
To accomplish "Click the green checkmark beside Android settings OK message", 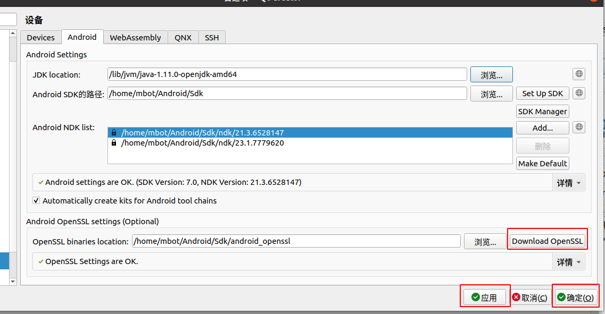I will pos(40,182).
